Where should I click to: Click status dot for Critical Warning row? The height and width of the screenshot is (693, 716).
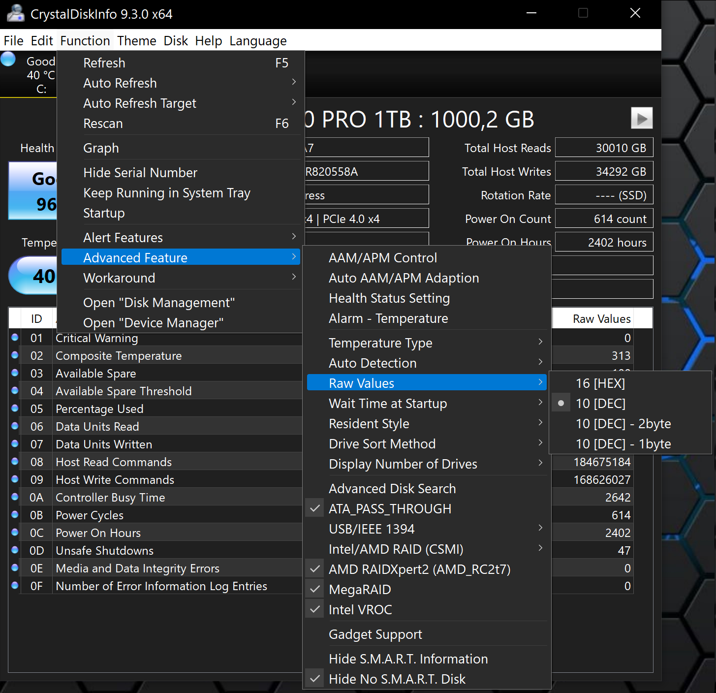(15, 337)
